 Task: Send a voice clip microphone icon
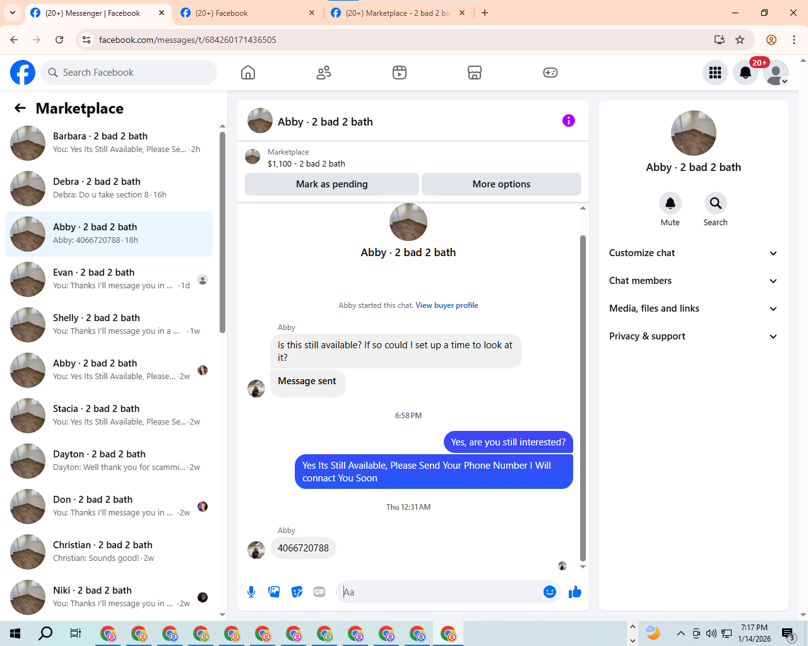(x=251, y=592)
